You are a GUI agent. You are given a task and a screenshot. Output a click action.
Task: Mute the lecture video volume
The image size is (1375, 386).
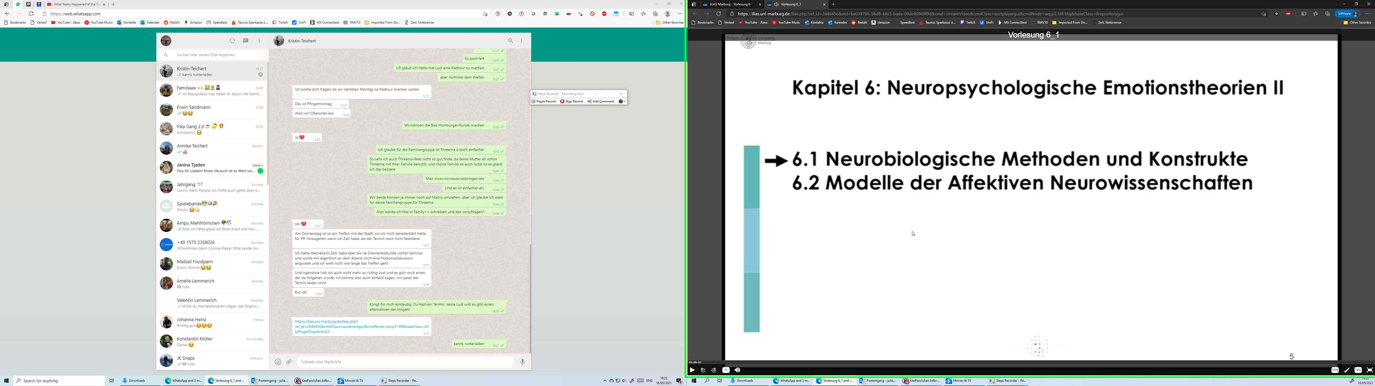coord(738,370)
